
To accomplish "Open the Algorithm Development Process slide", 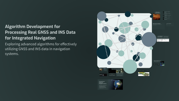I will point(159,63).
